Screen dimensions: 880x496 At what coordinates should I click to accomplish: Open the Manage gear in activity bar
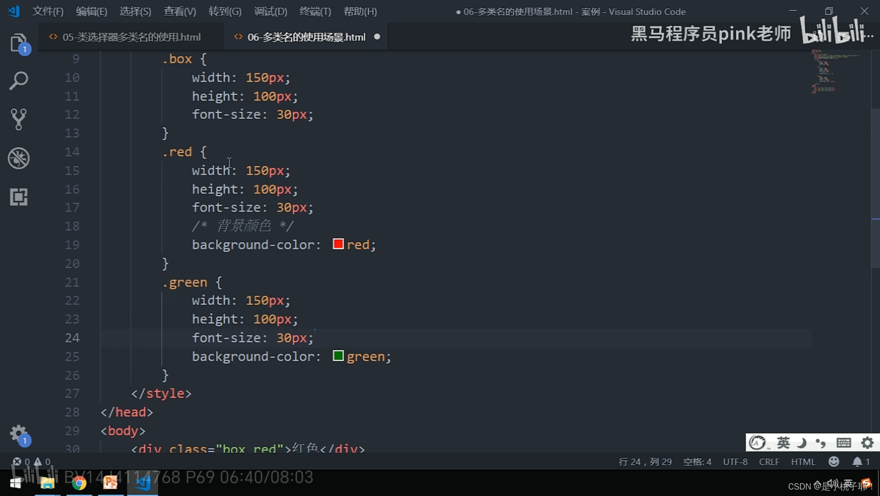[x=19, y=434]
